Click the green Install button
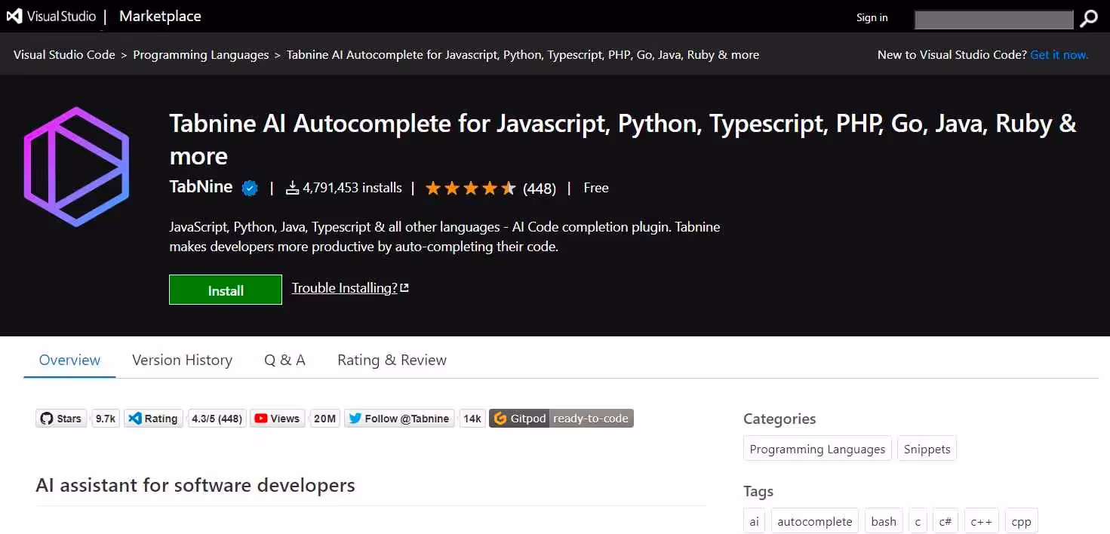 pyautogui.click(x=226, y=290)
